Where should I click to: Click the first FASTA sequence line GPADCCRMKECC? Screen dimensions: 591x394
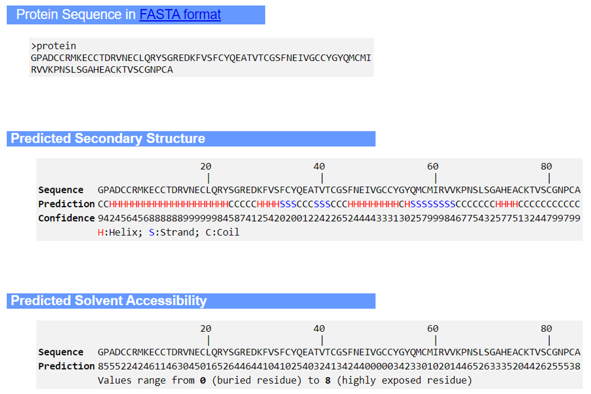(201, 58)
